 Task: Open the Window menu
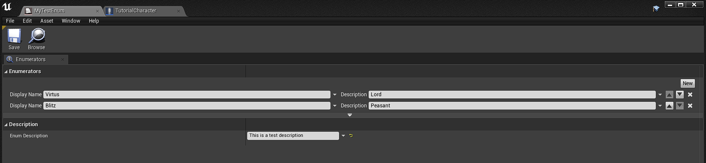[x=71, y=21]
